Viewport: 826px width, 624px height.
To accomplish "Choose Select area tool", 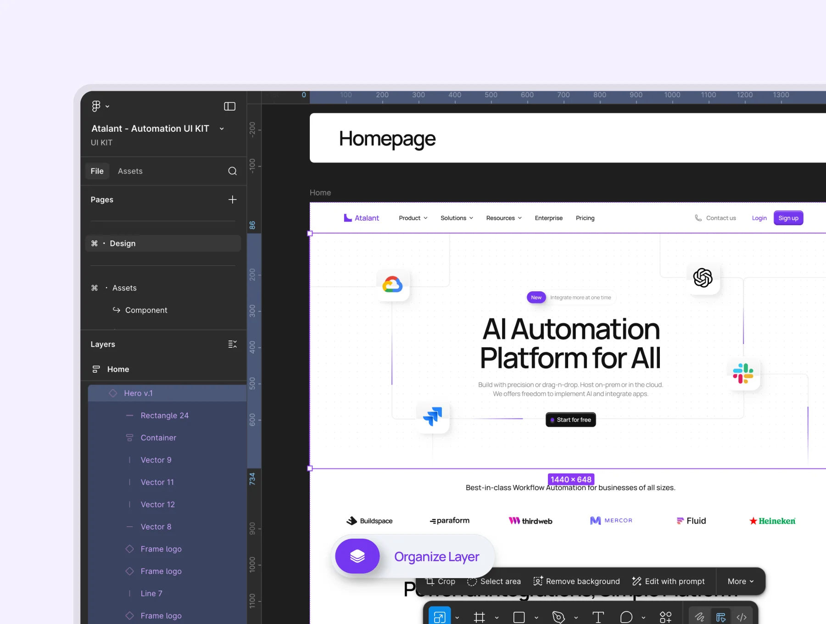I will [494, 581].
